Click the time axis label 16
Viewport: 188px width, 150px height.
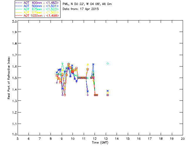[x=139, y=139]
